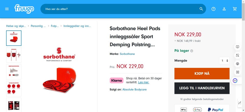The height and width of the screenshot is (112, 245).
Task: Open the hamburger navigation menu
Action: (x=7, y=9)
